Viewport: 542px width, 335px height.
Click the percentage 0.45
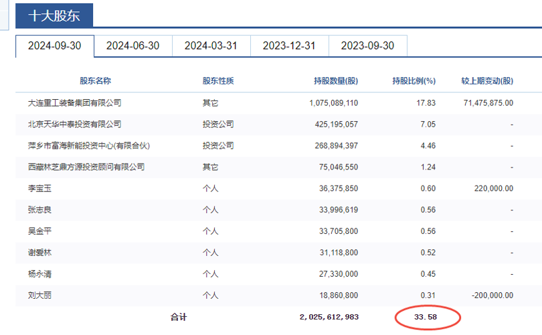coord(428,274)
